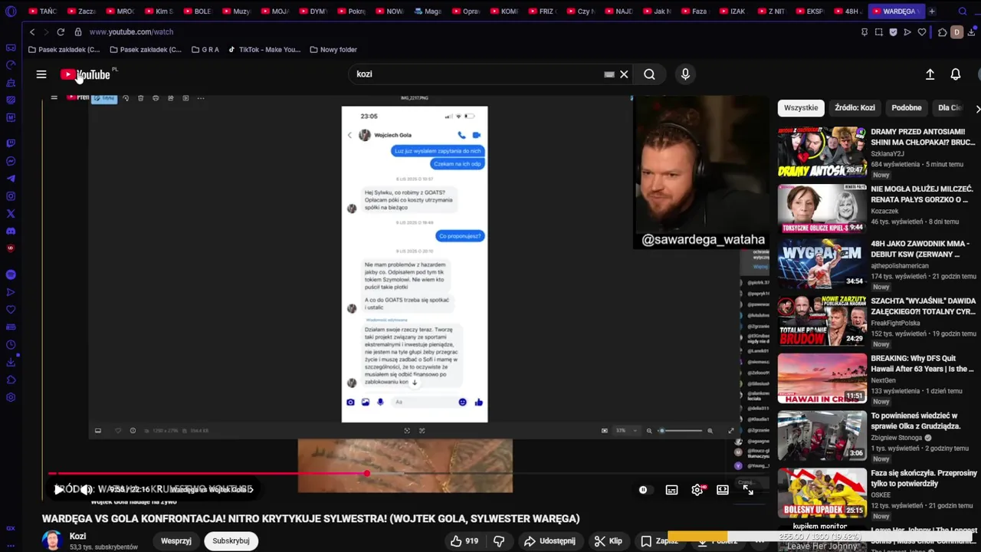The height and width of the screenshot is (552, 981).
Task: Open Messenger in the browser sidebar
Action: click(x=11, y=161)
